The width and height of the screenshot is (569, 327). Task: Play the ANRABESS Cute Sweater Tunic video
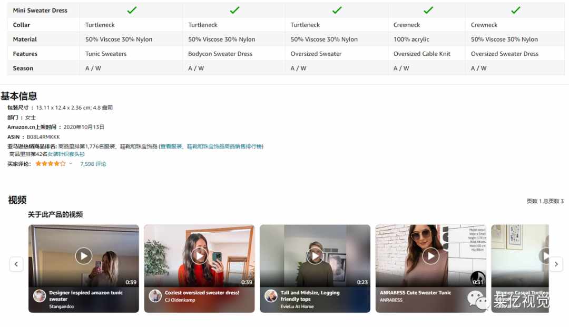point(431,255)
